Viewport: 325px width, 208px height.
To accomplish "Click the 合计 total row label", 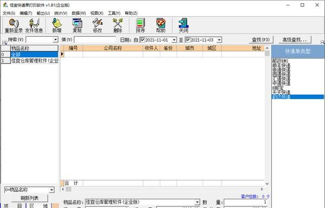I will point(71,183).
